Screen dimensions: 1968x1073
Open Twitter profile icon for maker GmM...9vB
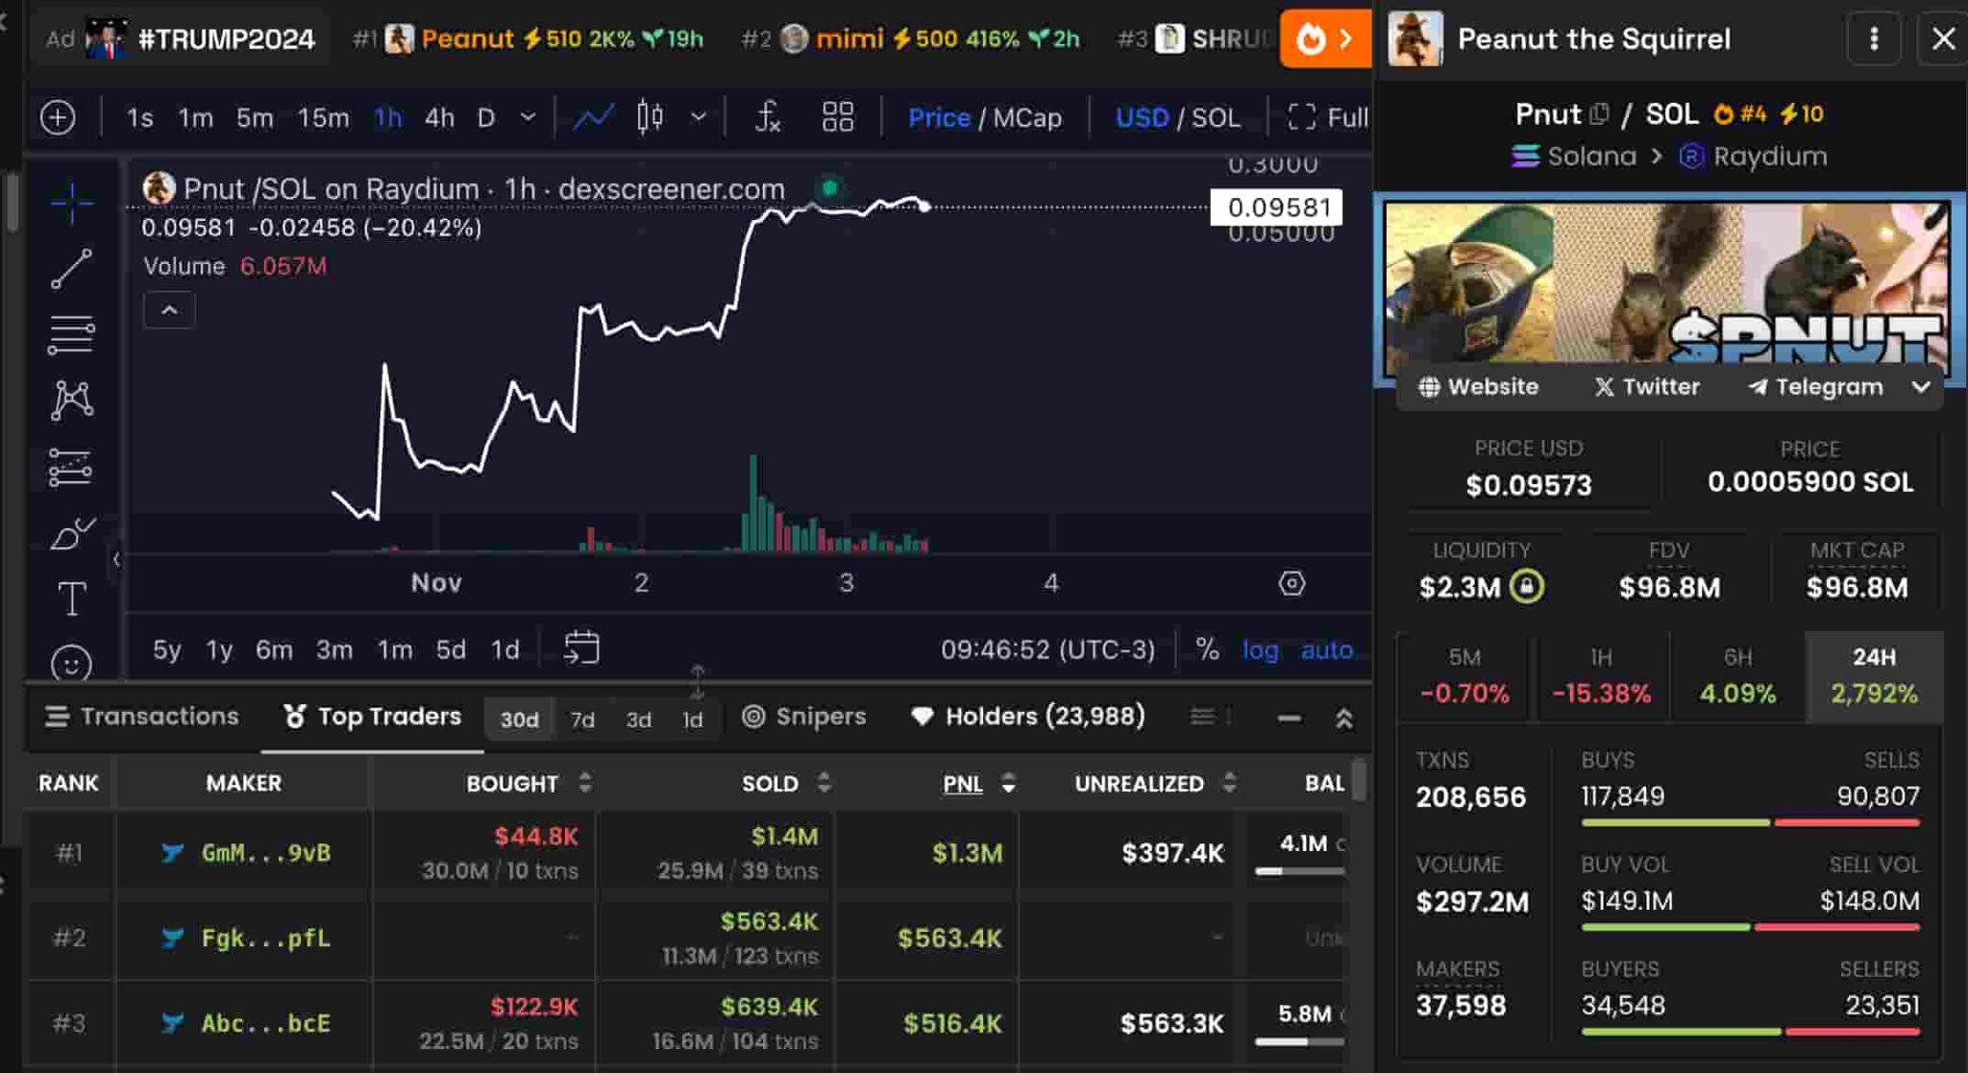(173, 853)
